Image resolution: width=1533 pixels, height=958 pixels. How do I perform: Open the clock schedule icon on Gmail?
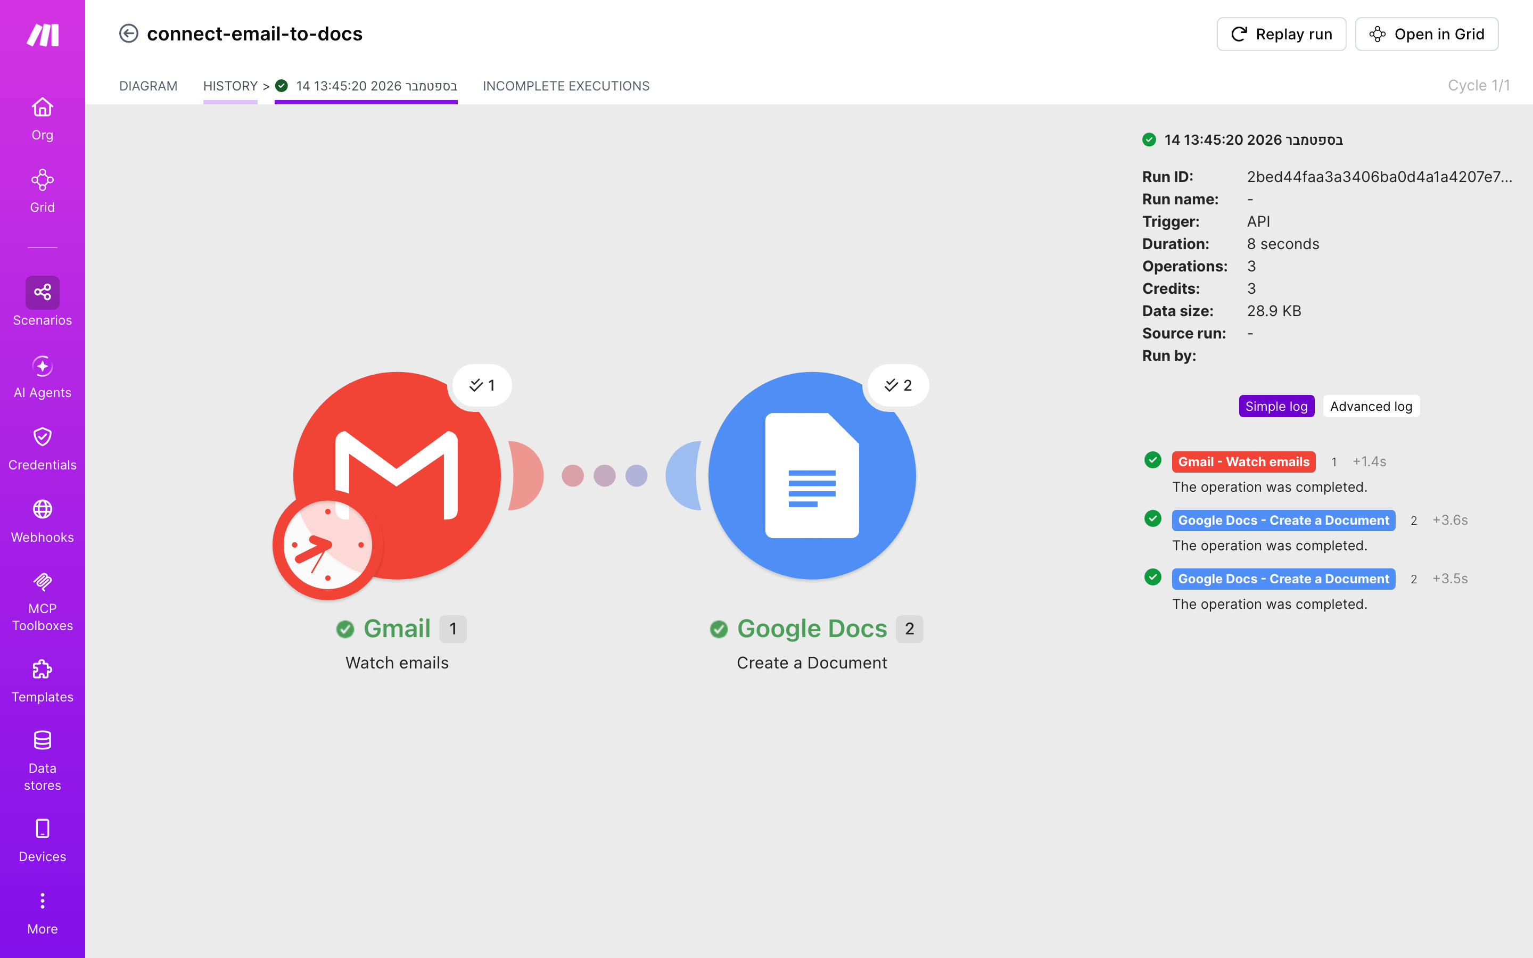pyautogui.click(x=327, y=545)
